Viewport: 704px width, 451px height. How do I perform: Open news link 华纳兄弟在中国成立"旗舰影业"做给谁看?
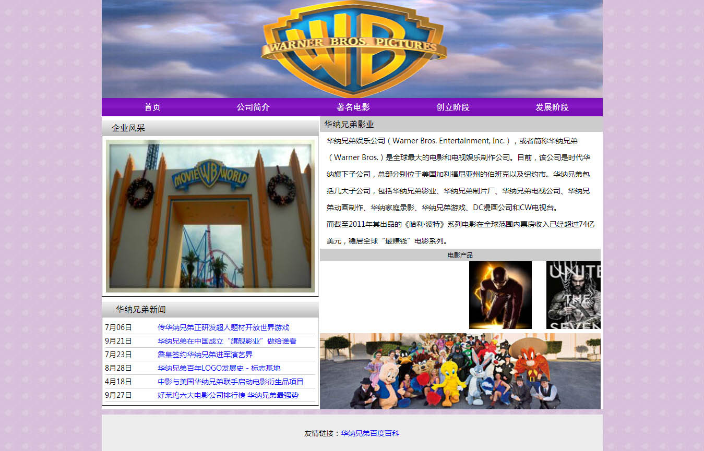[x=227, y=341]
